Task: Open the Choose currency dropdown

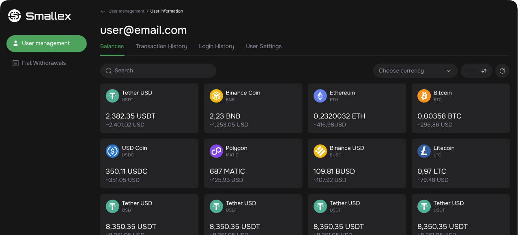Action: [415, 71]
